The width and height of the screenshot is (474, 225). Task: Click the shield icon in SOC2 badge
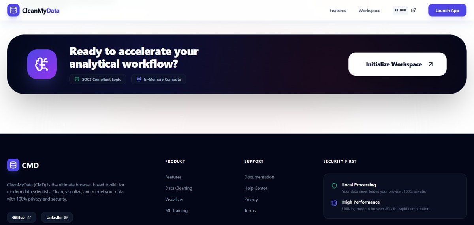pos(77,79)
